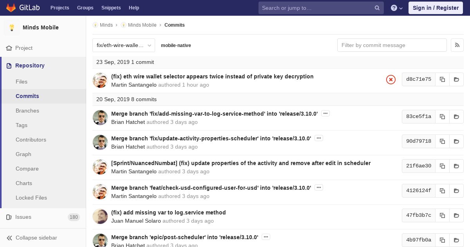Click commit hash 83ce5f1a
The height and width of the screenshot is (247, 470).
[x=419, y=116]
